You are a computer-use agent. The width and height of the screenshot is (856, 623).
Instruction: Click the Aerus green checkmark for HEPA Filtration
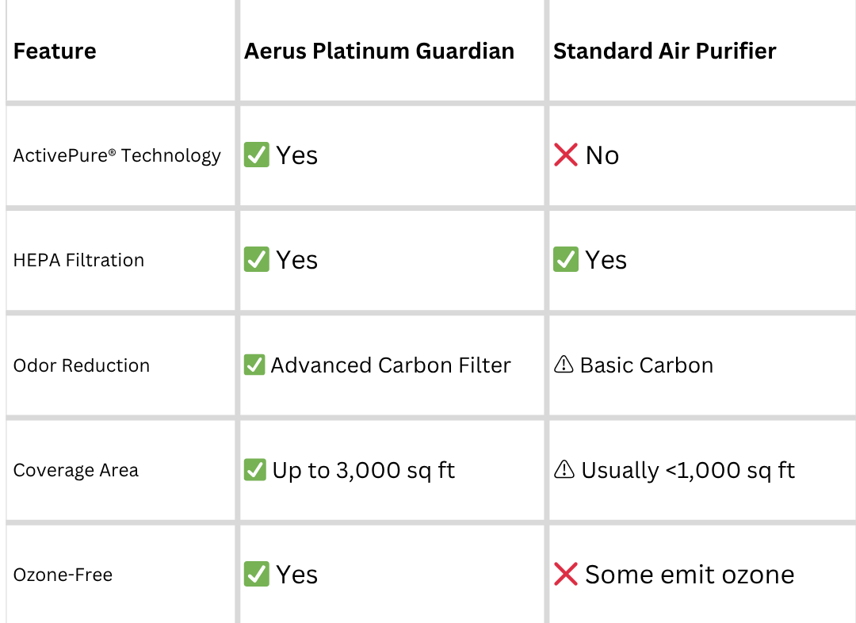pyautogui.click(x=256, y=259)
